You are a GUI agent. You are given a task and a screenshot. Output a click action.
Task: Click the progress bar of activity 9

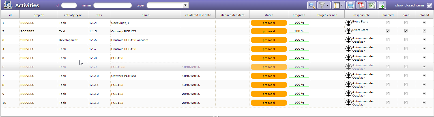click(299, 94)
